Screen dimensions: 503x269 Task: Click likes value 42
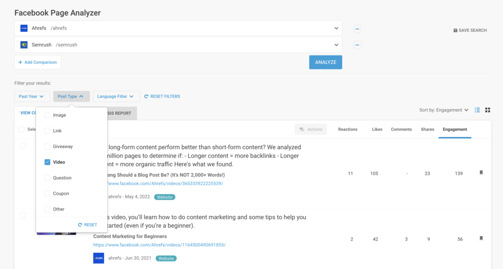pos(375,239)
